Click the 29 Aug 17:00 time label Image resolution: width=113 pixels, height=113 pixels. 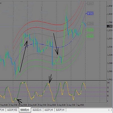[42, 105]
